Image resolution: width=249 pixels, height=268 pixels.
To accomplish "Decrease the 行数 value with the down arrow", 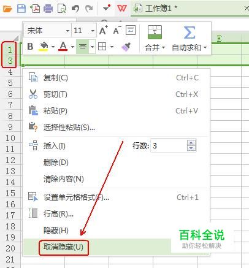I will tap(191, 148).
